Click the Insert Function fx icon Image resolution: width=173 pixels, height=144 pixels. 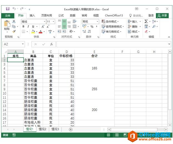tap(51, 44)
